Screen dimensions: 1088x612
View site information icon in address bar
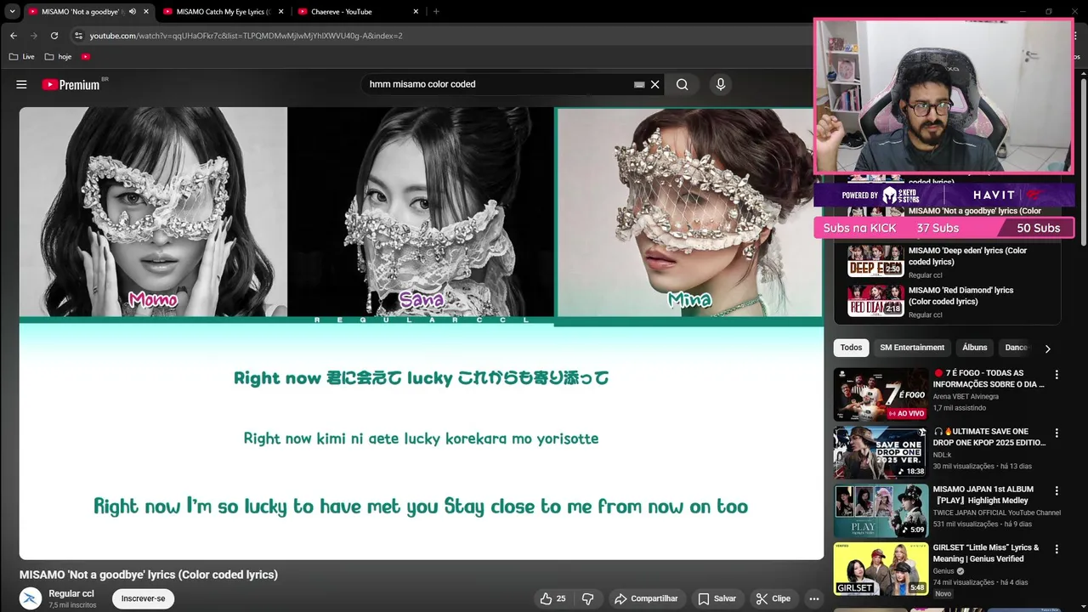78,36
